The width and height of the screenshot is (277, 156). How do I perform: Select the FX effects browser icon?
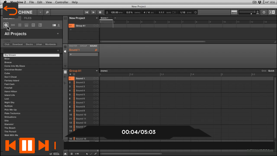[x=33, y=25]
